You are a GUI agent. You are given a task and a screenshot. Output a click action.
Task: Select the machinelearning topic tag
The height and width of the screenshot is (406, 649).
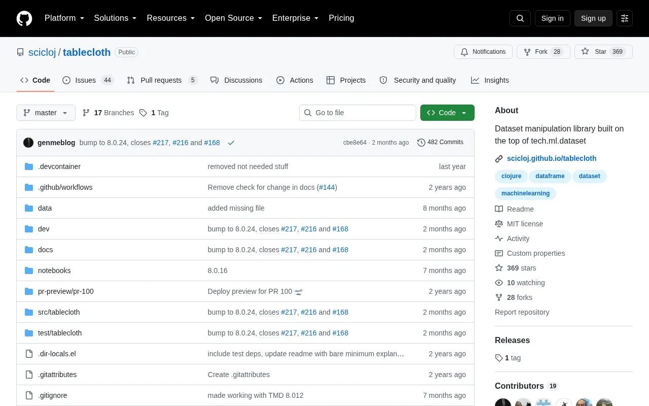(525, 193)
